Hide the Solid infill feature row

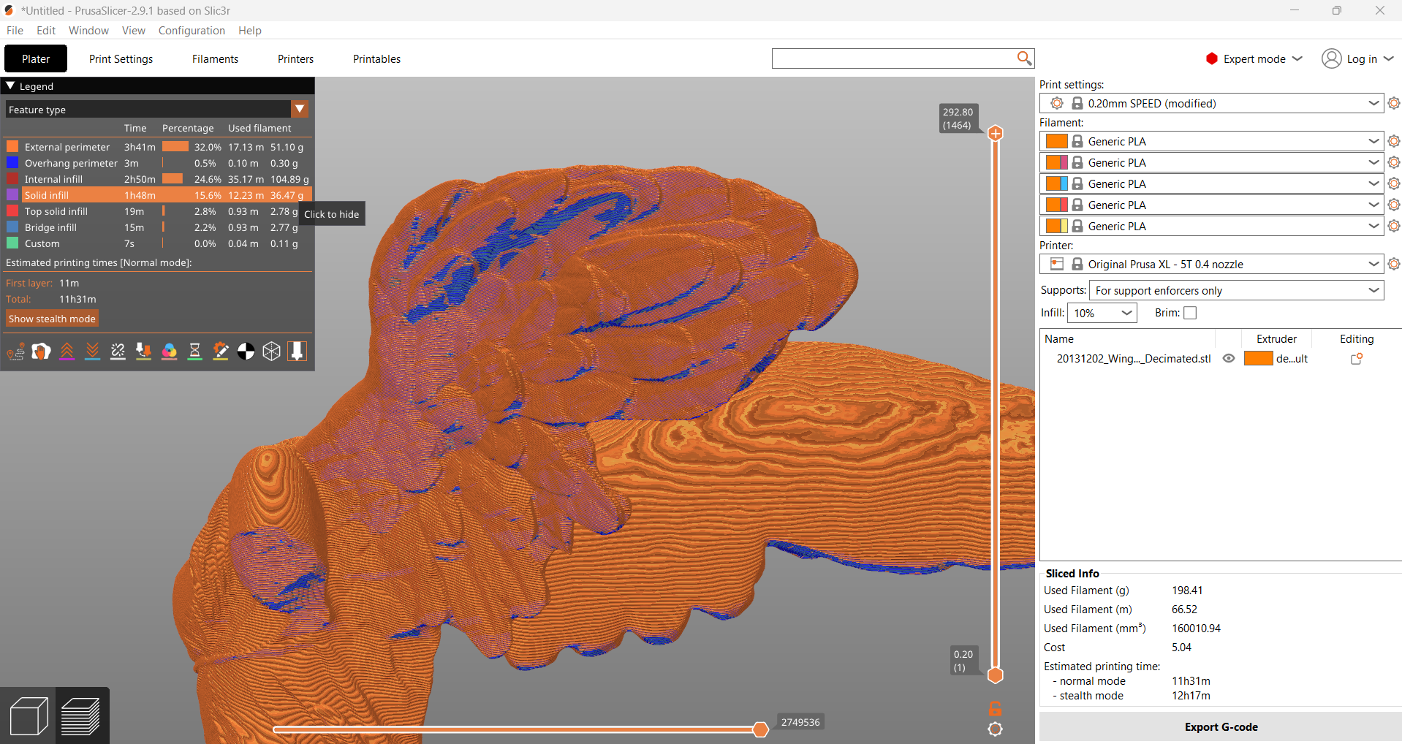[158, 195]
